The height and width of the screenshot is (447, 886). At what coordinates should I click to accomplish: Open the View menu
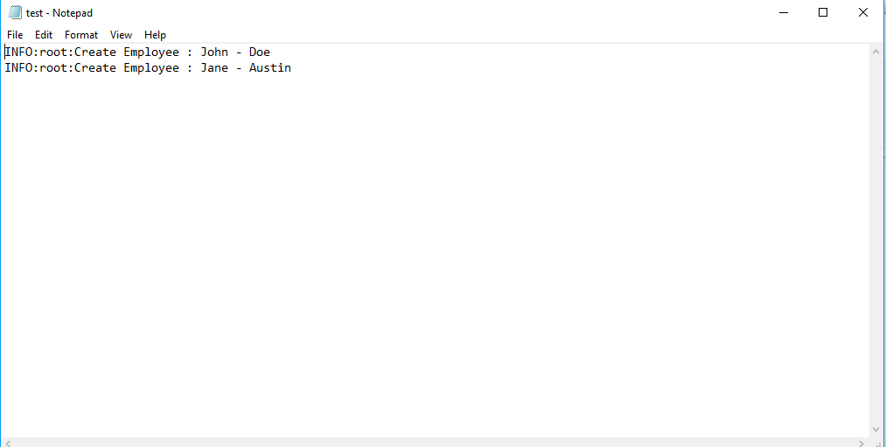[121, 35]
